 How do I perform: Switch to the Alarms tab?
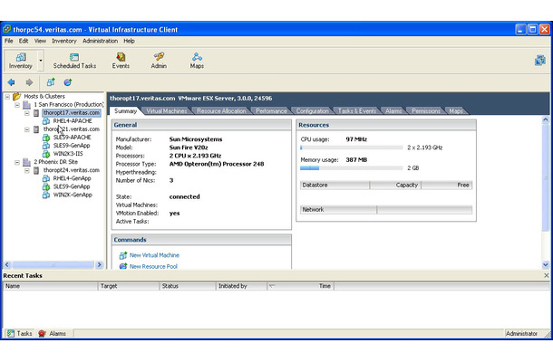pyautogui.click(x=393, y=111)
